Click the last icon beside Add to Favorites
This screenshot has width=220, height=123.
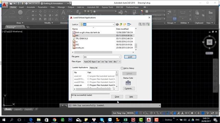tap(148, 24)
